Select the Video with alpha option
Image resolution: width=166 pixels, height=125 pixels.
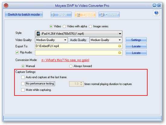coord(64,27)
